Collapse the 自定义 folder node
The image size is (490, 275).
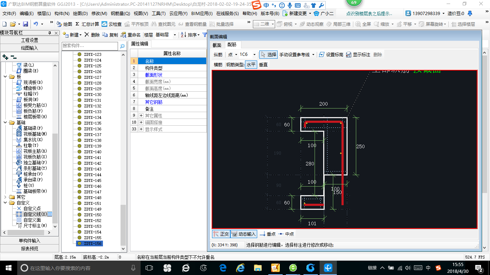(x=5, y=203)
